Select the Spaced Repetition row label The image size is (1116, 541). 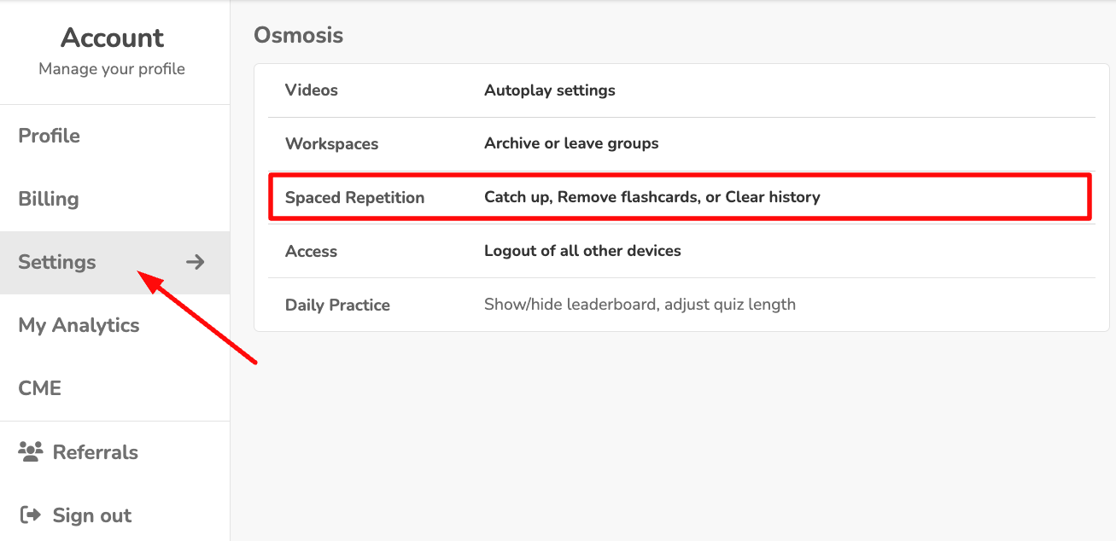tap(354, 197)
